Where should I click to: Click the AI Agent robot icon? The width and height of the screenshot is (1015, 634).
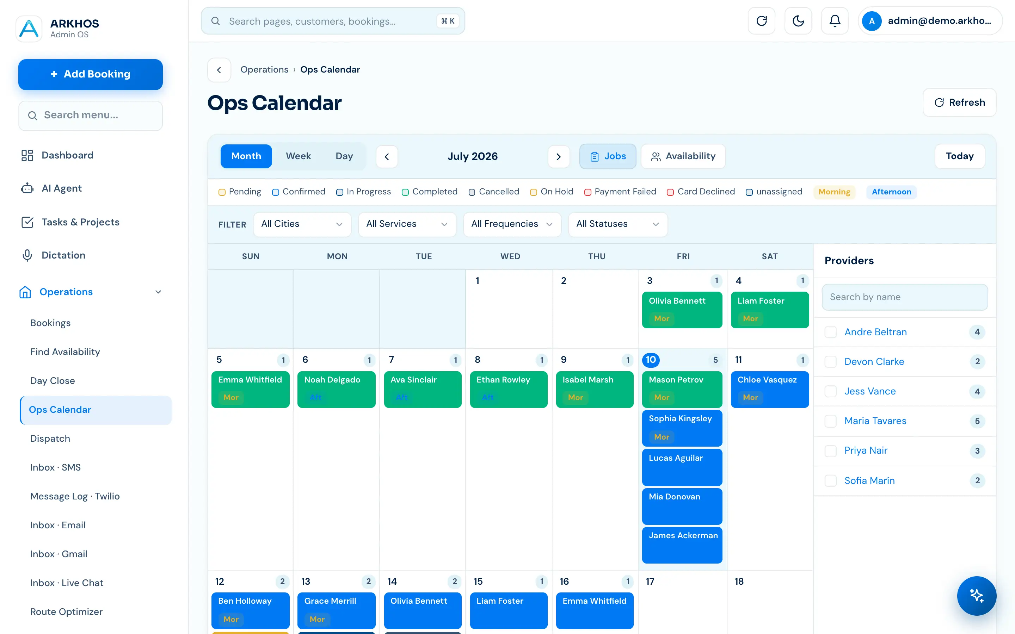[x=27, y=188]
